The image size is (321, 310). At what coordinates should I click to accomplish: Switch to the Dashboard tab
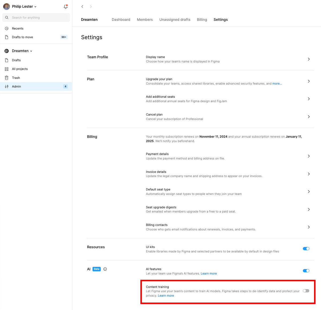coord(121,20)
